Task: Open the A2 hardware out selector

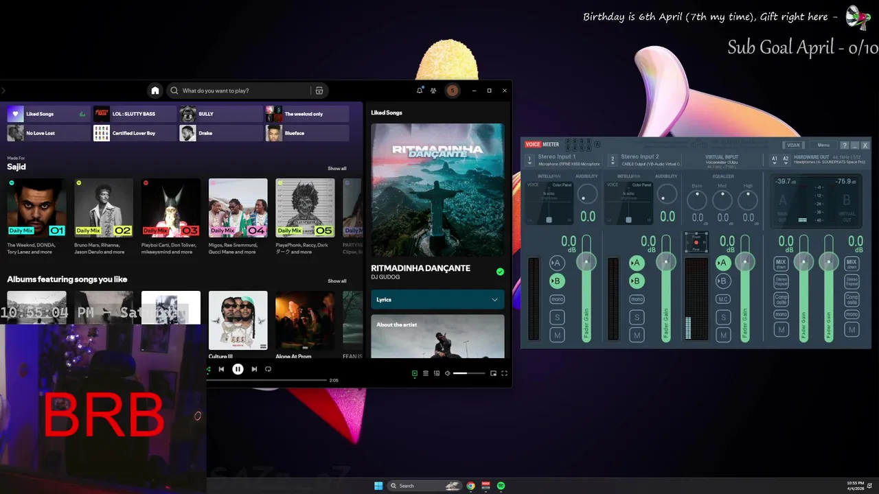Action: [786, 159]
